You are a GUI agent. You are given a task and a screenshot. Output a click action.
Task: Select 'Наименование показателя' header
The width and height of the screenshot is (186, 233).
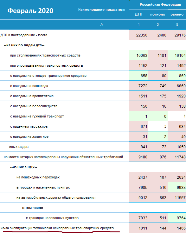click(x=102, y=10)
